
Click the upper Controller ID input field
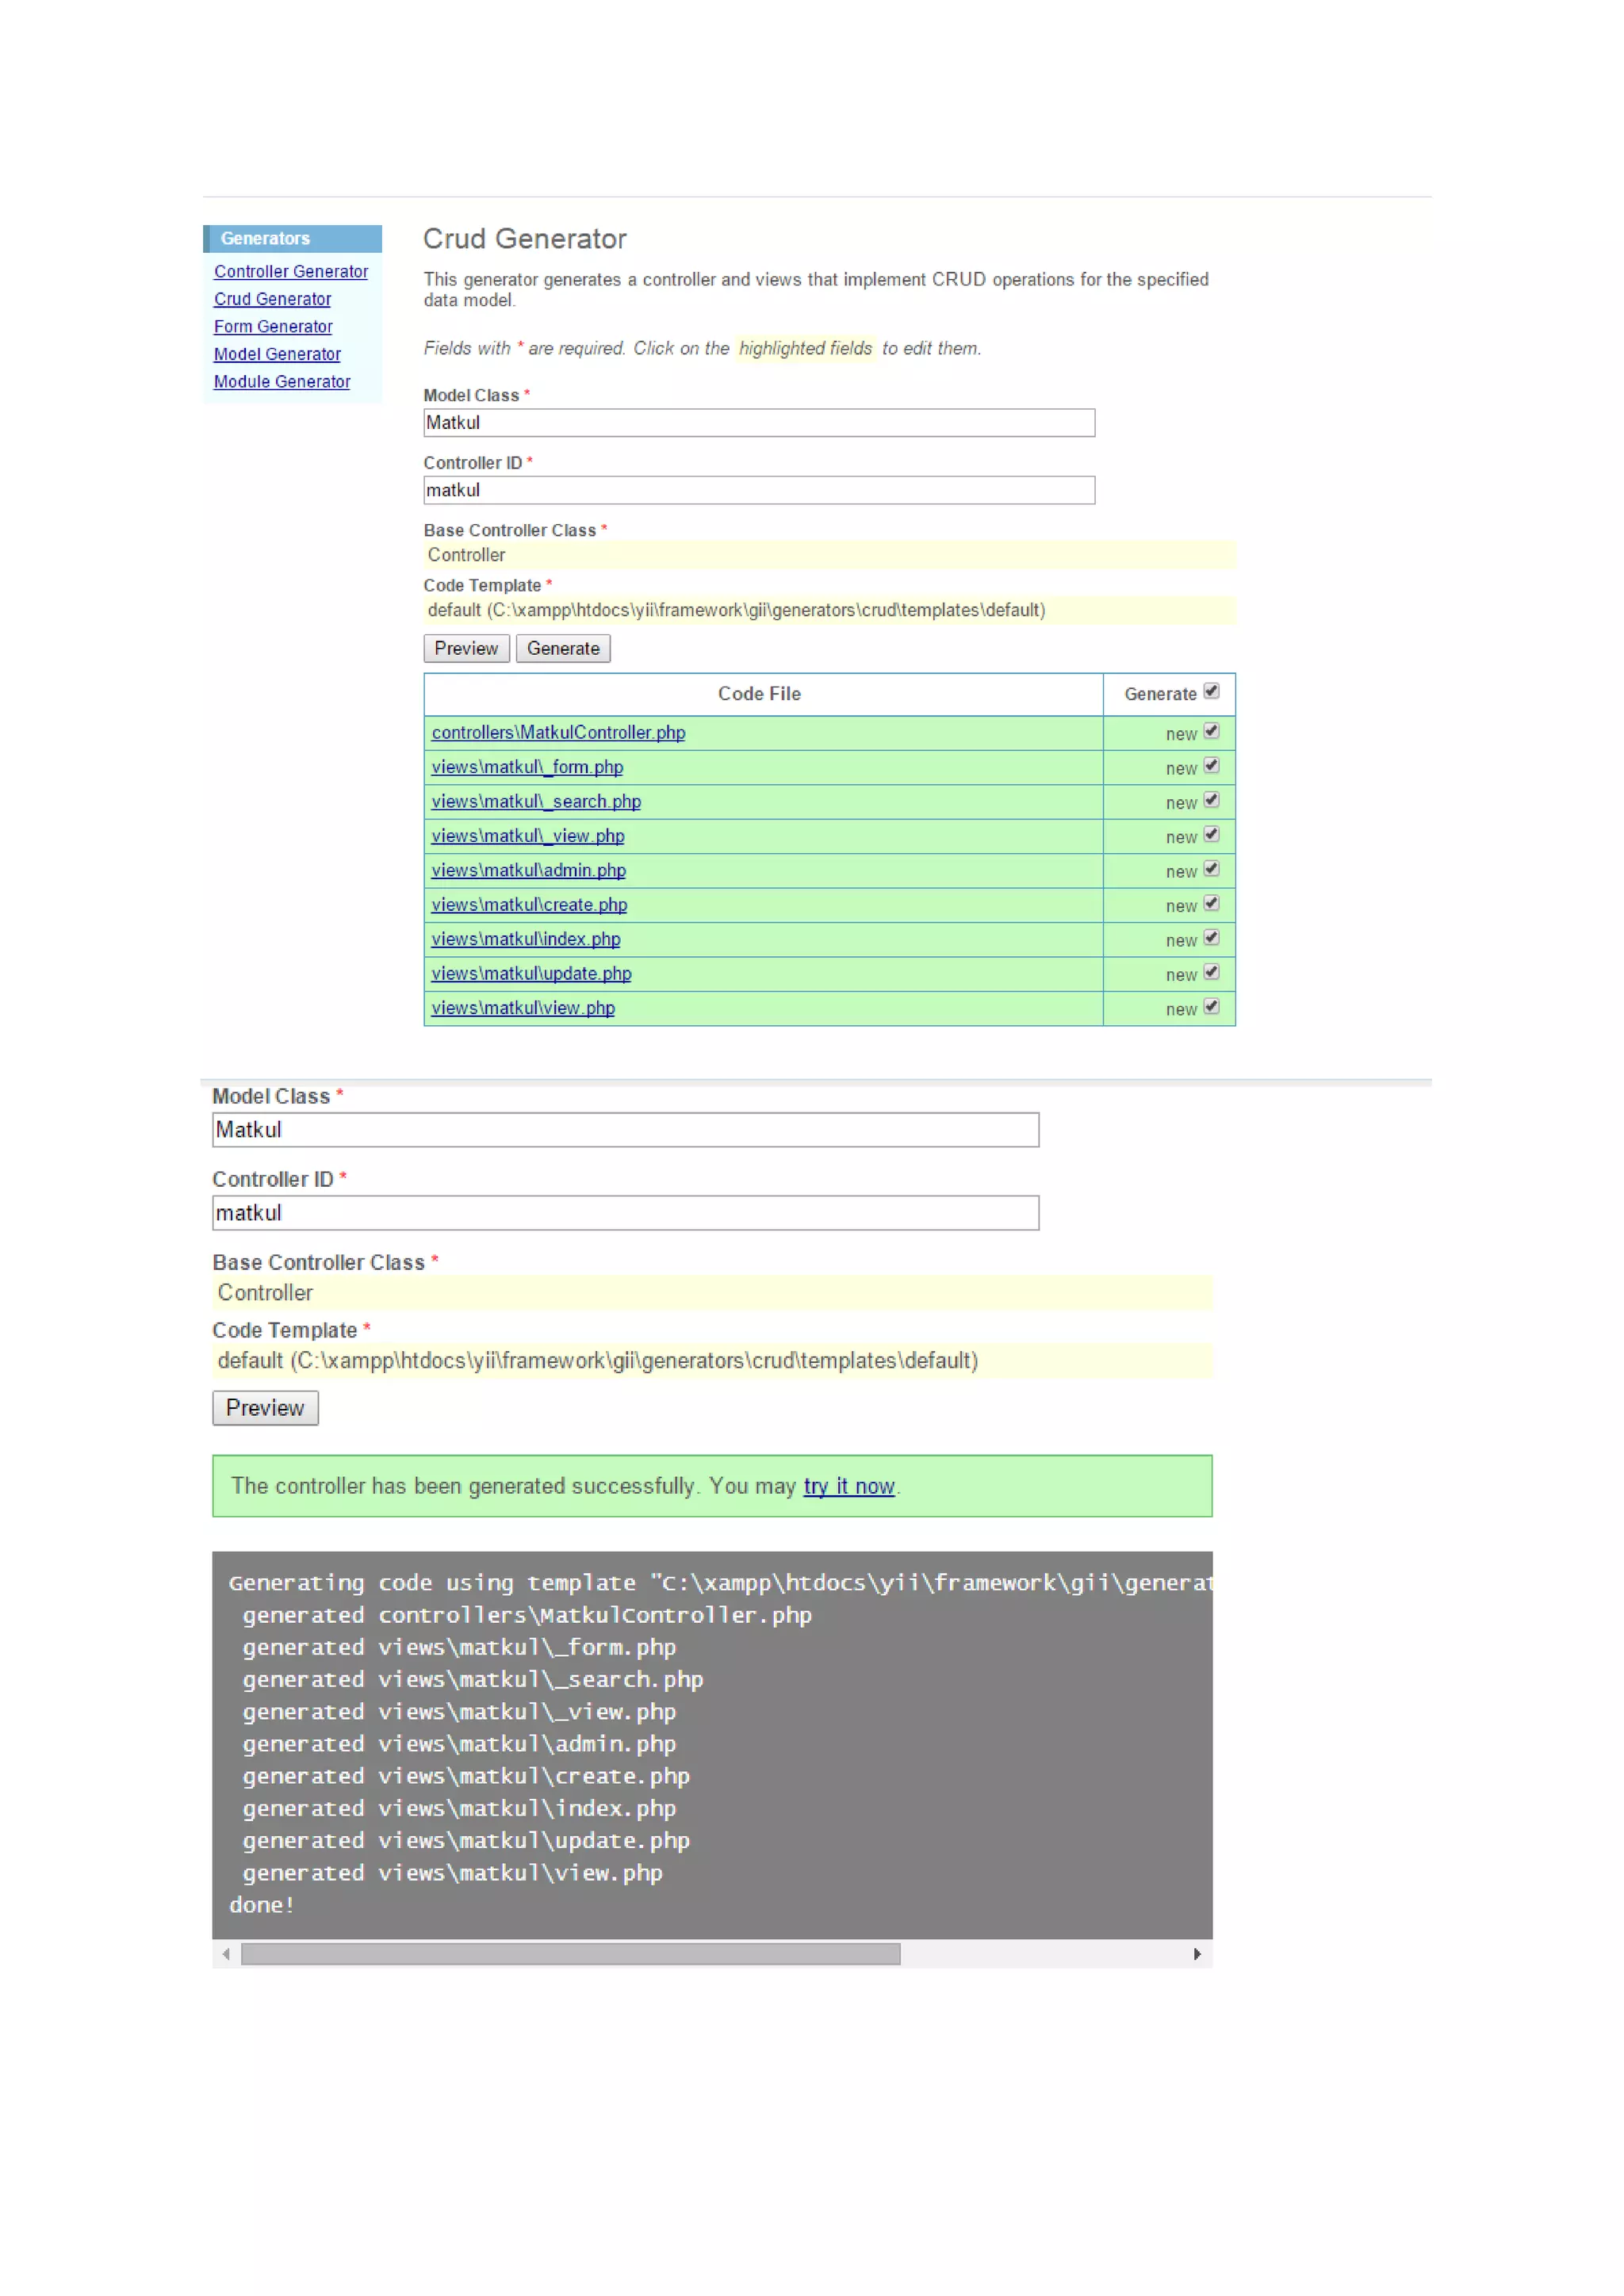click(759, 490)
